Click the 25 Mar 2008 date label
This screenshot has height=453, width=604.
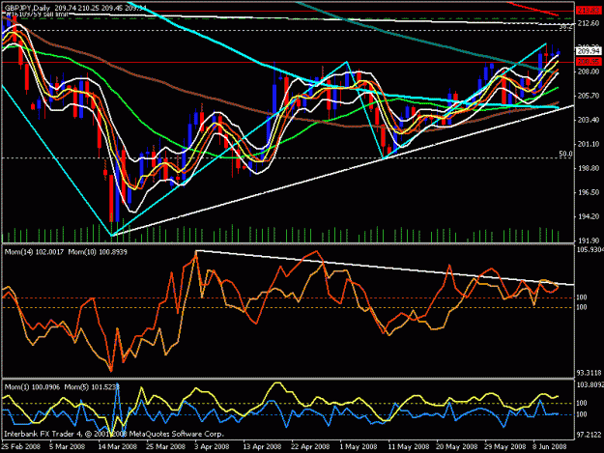tap(165, 447)
